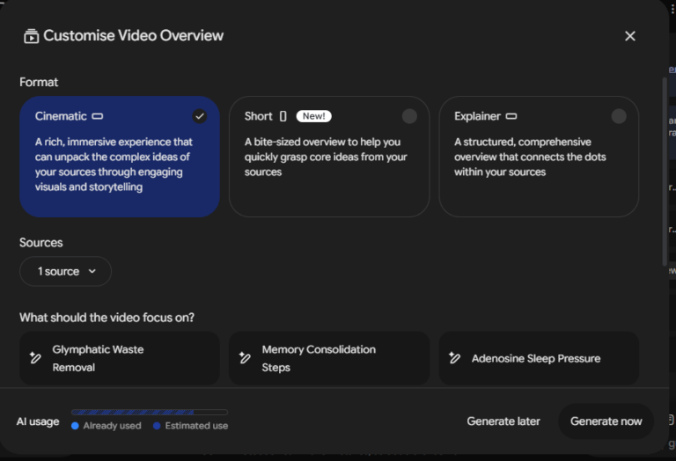Screen dimensions: 676x461
Task: Select the Short format radio button
Action: (409, 116)
